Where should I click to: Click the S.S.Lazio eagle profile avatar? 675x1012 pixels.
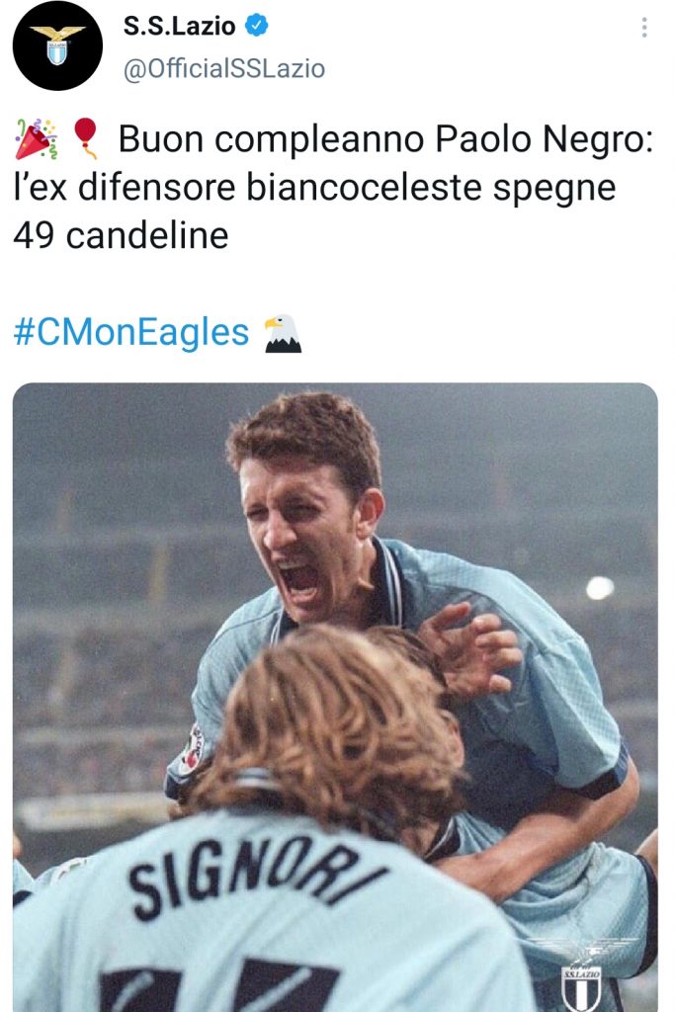[x=56, y=44]
